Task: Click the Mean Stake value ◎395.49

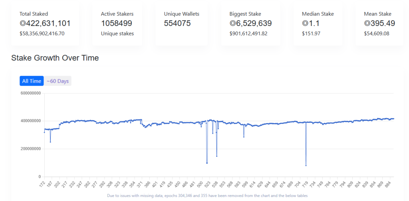Action: point(379,24)
